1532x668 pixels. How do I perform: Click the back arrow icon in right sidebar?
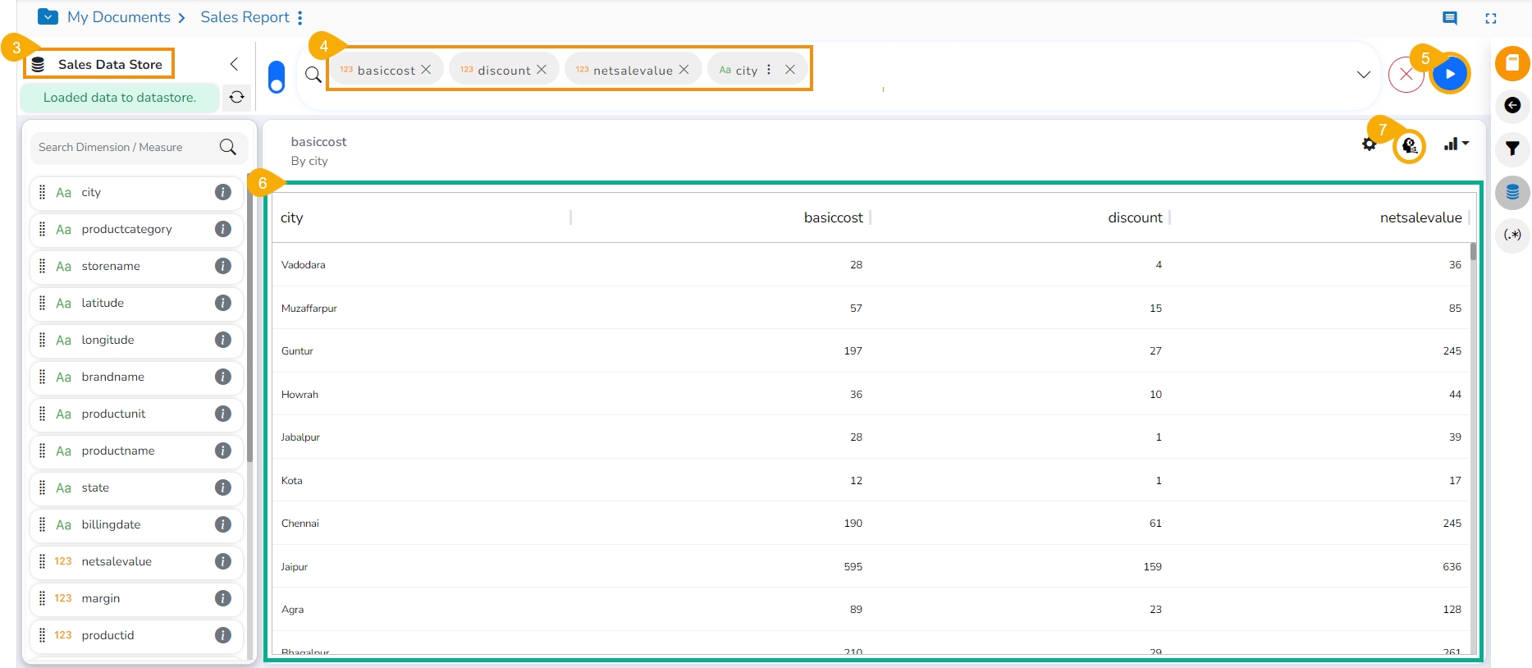(x=1512, y=105)
